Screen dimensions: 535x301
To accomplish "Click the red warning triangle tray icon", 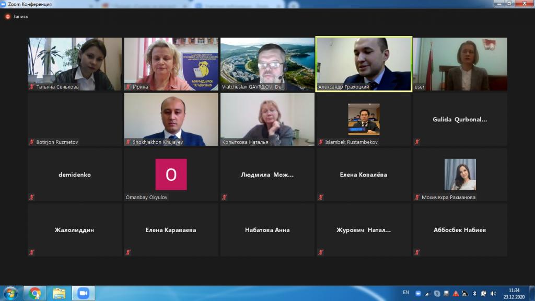I will click(456, 293).
